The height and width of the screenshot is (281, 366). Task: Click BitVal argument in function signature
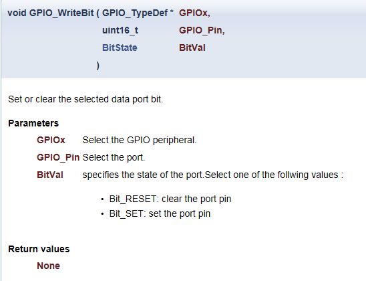coord(192,48)
